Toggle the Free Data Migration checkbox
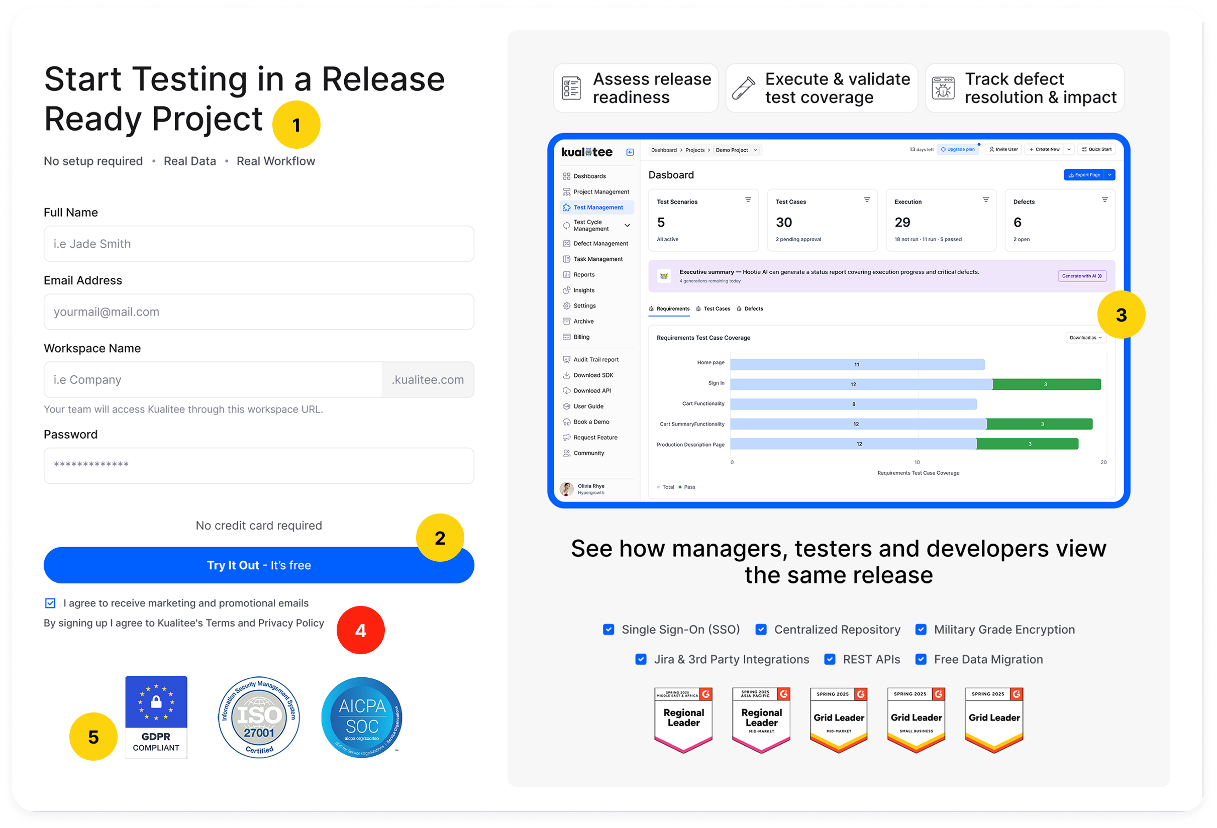Viewport: 1217px width, 828px height. [921, 659]
